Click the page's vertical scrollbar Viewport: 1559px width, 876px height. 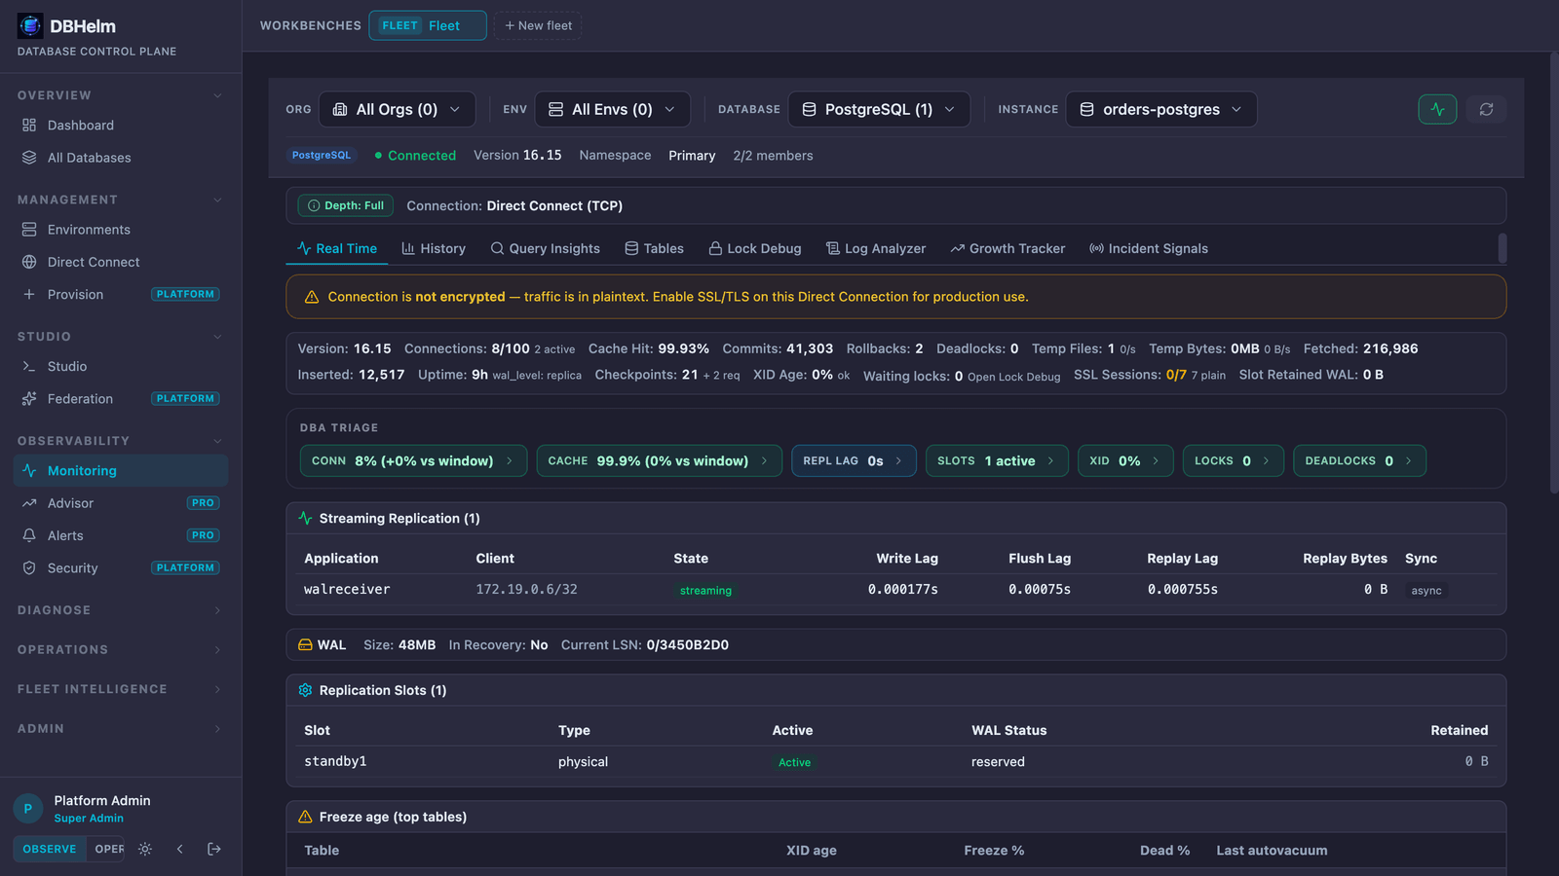pyautogui.click(x=1553, y=273)
